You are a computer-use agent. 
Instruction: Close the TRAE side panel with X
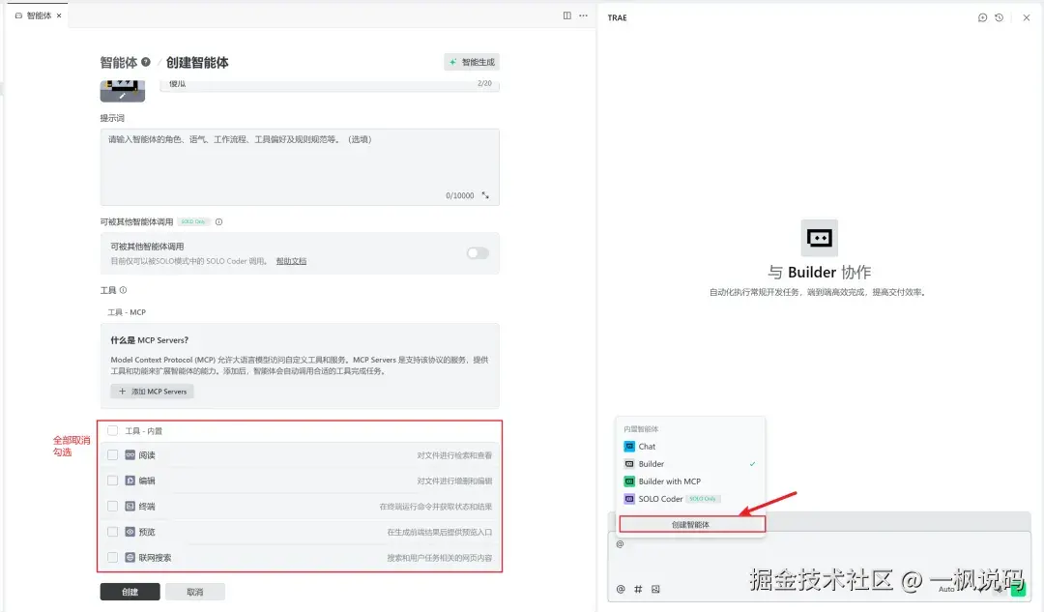1026,18
